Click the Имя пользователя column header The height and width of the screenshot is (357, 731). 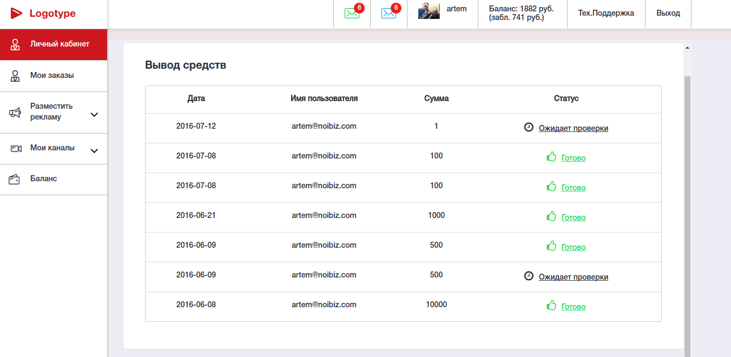point(324,98)
